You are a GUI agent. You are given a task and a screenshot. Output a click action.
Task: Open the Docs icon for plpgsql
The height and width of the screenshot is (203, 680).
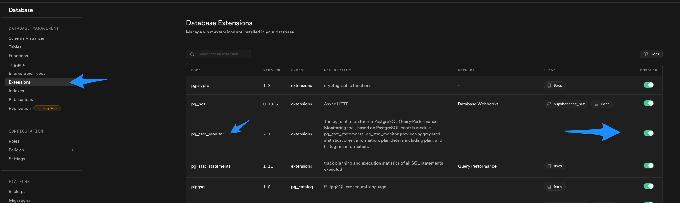click(549, 187)
